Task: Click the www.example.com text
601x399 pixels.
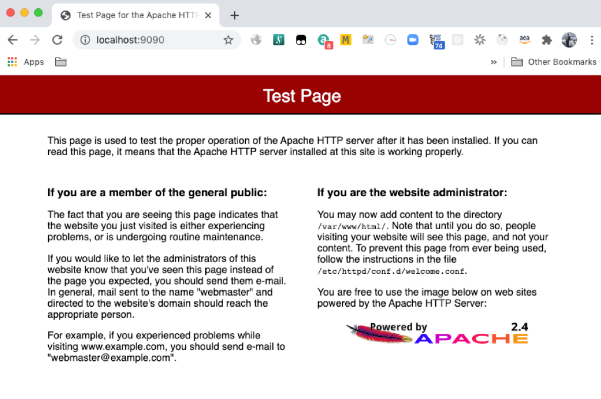Action: (x=123, y=347)
